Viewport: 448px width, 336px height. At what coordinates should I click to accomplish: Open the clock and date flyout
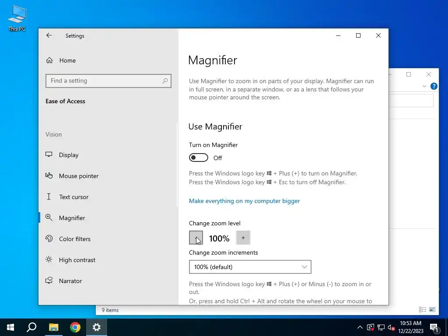(410, 327)
